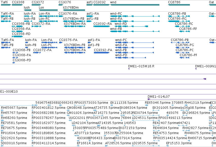Select the CG9392-RA transcript label

[103, 24]
